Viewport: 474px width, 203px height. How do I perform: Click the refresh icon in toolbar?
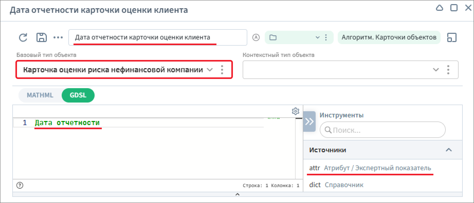click(23, 37)
